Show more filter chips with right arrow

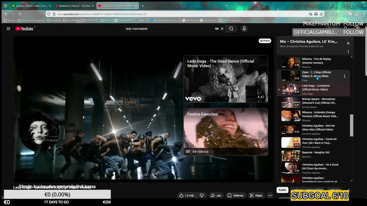pyautogui.click(x=349, y=190)
